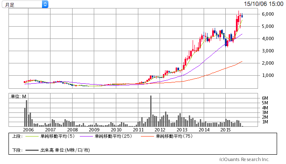Click the 2013 year label
The width and height of the screenshot is (286, 164).
[182, 130]
